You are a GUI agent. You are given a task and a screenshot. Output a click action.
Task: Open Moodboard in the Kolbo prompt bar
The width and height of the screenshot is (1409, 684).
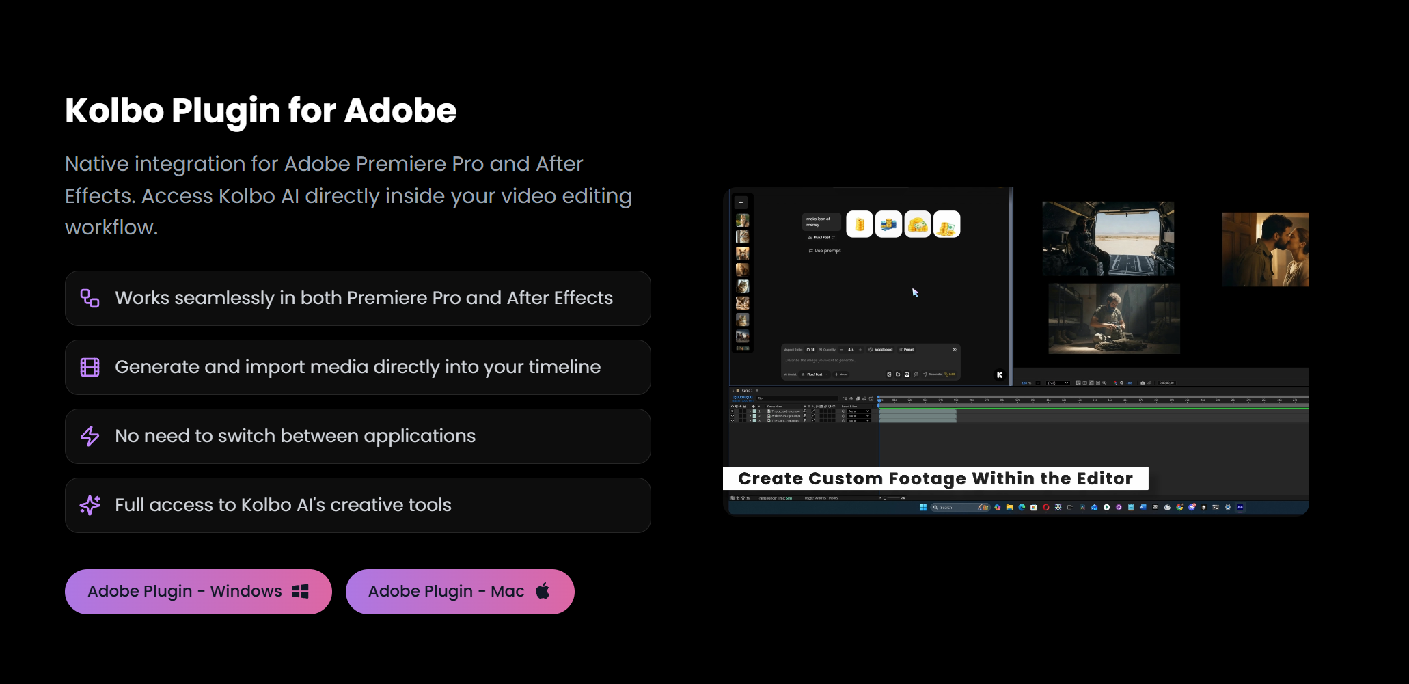[881, 350]
